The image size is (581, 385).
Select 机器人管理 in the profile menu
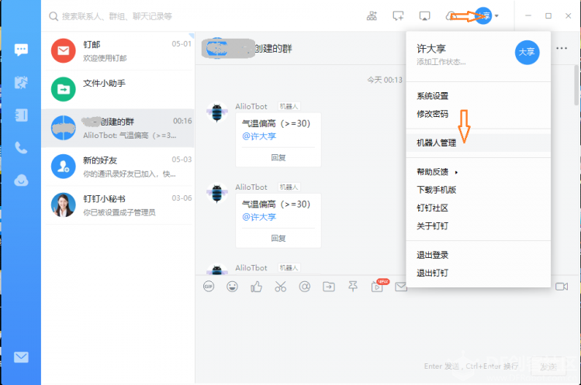click(479, 143)
